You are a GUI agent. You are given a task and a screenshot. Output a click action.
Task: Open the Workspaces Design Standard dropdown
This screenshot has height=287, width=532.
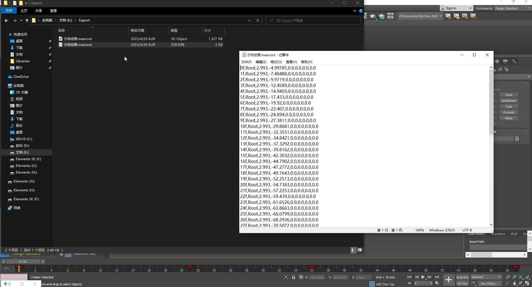point(513,8)
